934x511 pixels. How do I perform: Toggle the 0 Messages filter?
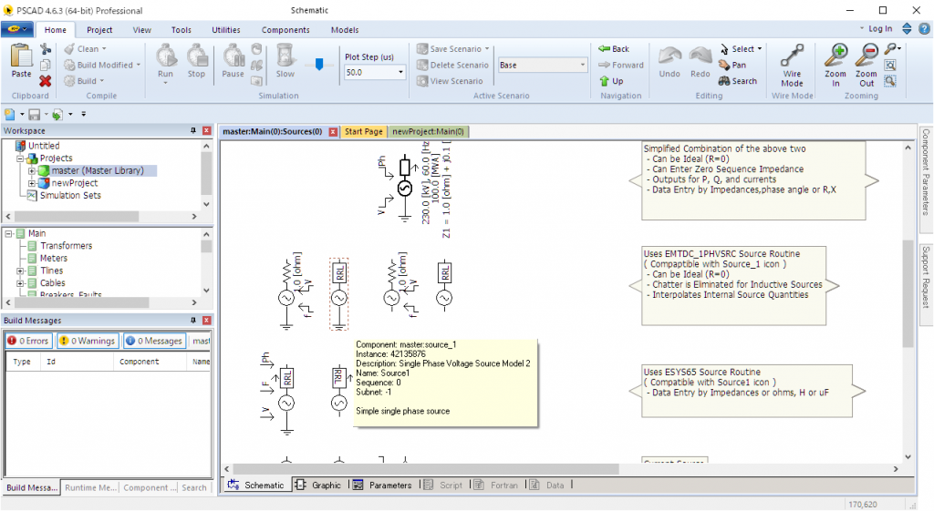(154, 341)
